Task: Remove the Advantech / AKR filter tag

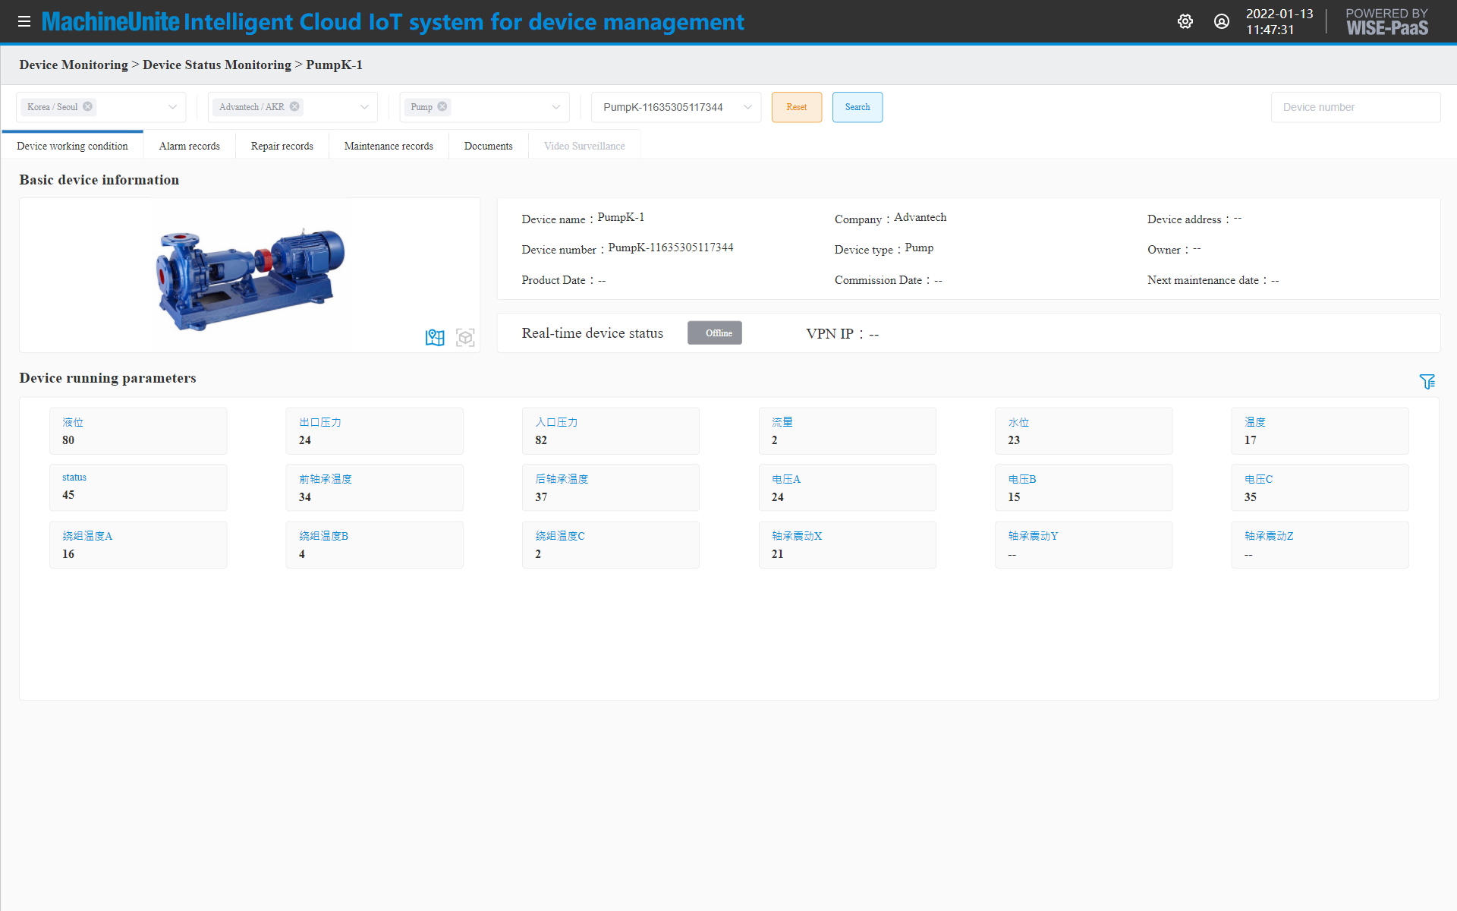Action: [x=294, y=106]
